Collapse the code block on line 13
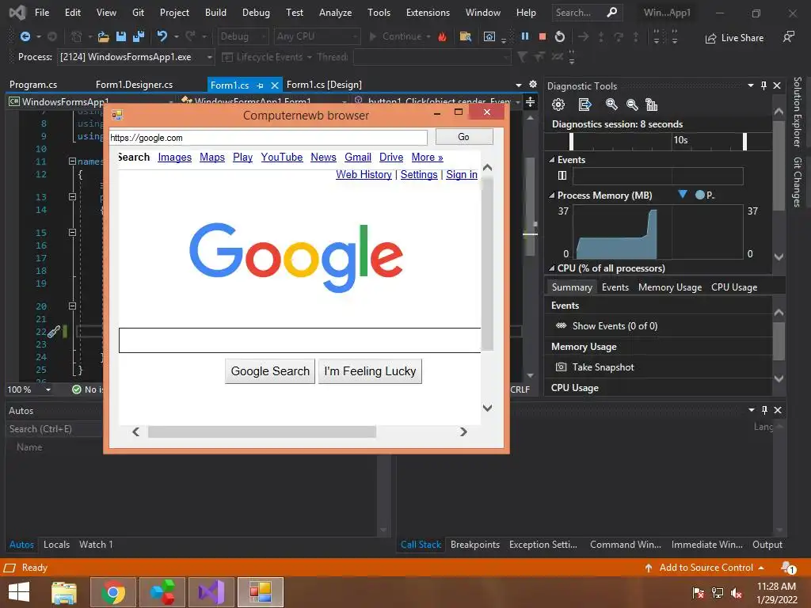Viewport: 811px width, 608px height. [x=72, y=197]
